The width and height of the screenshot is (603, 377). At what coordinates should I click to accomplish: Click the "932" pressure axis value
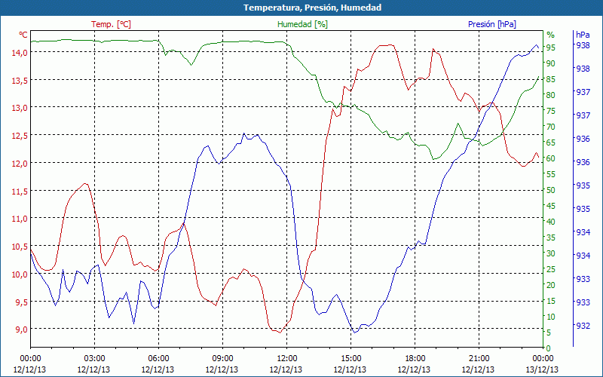tap(583, 326)
